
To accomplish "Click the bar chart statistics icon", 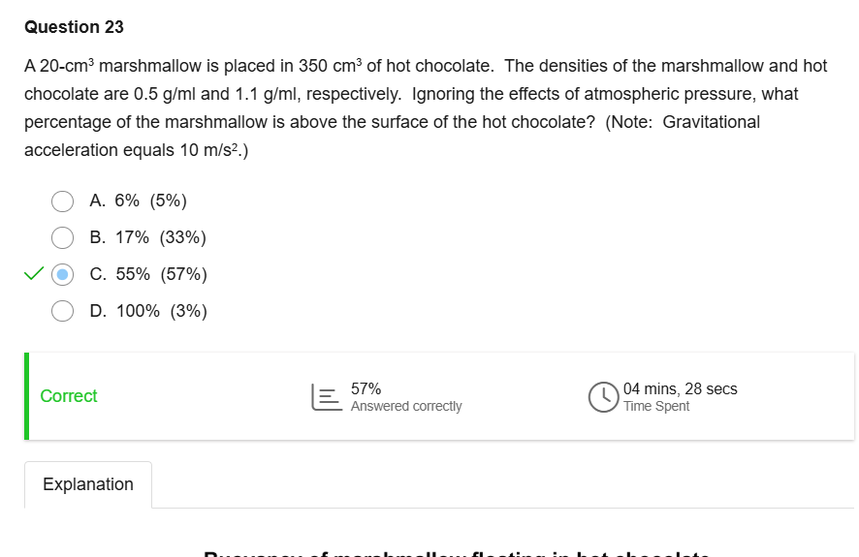I will point(325,397).
